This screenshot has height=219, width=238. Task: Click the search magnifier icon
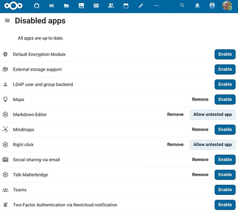point(182,6)
